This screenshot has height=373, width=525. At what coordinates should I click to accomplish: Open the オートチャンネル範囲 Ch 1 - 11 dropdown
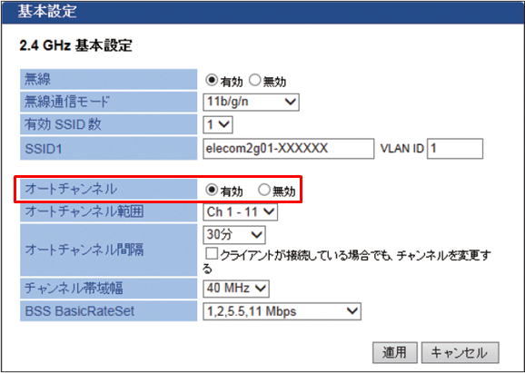240,212
